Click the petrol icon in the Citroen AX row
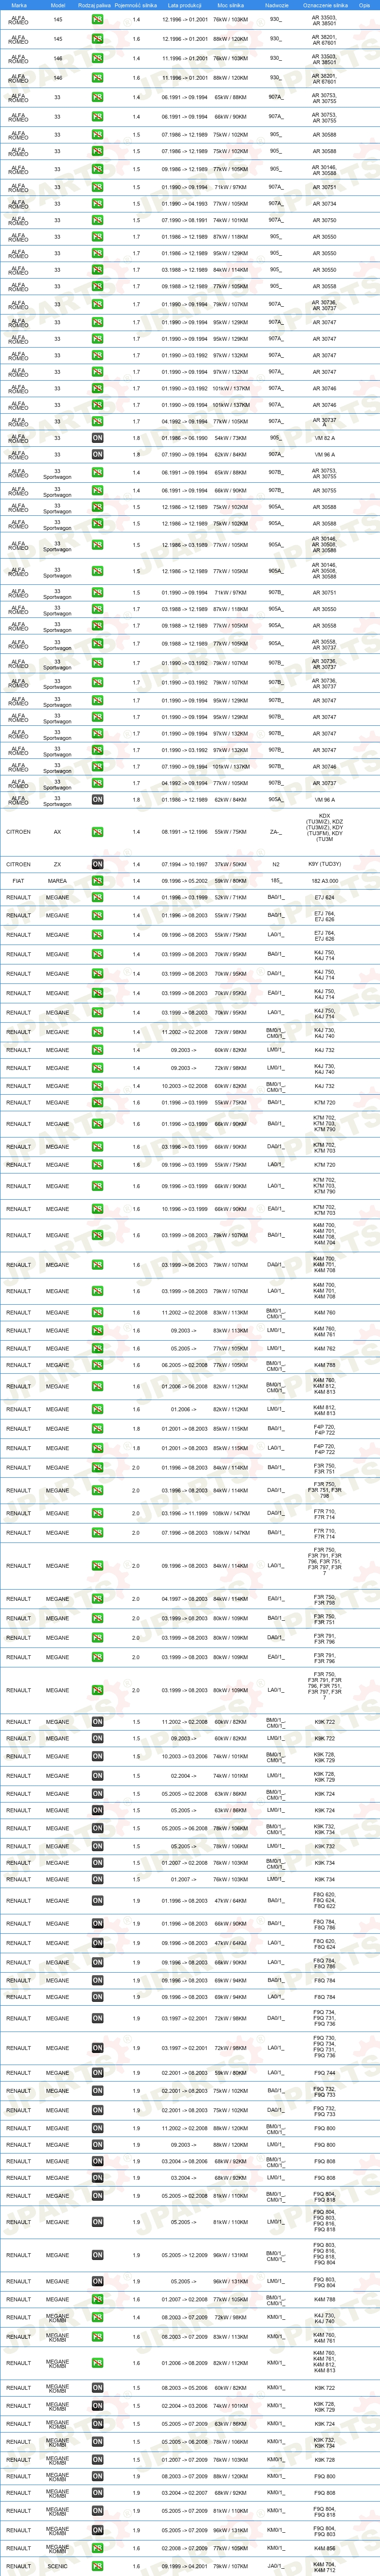380x2576 pixels. pyautogui.click(x=97, y=831)
